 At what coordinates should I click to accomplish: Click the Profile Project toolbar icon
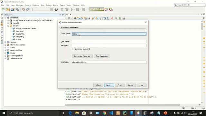[84, 9]
